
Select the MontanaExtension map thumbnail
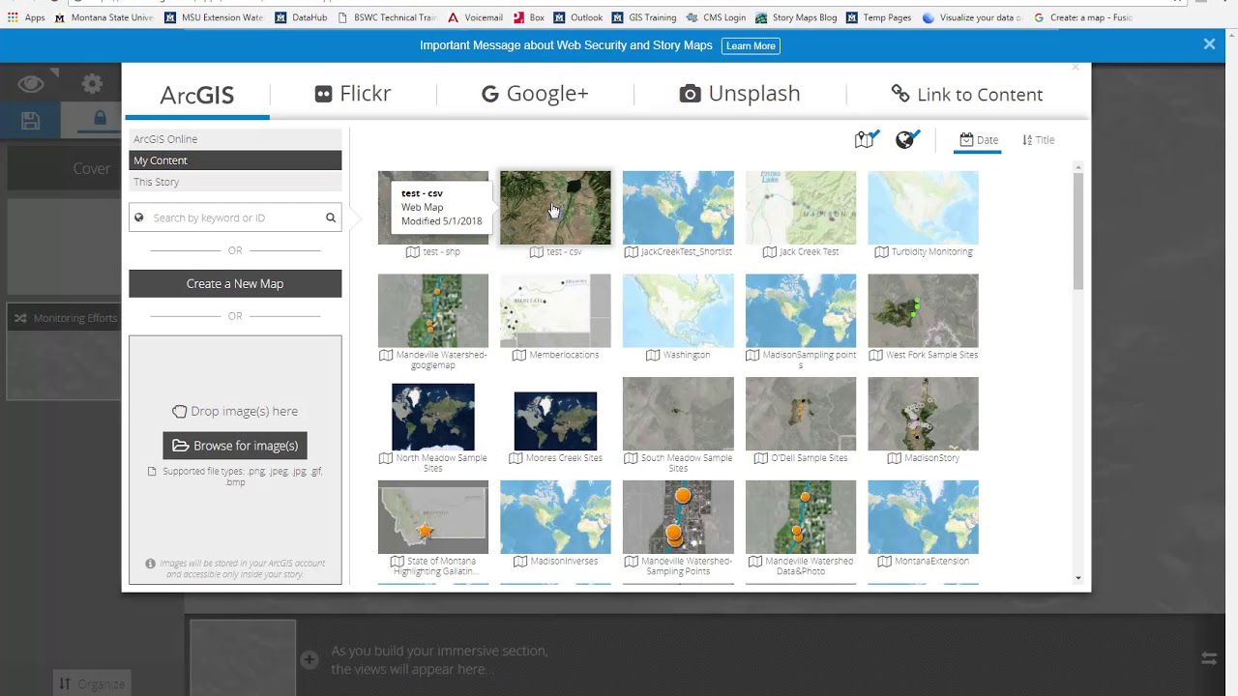point(923,517)
